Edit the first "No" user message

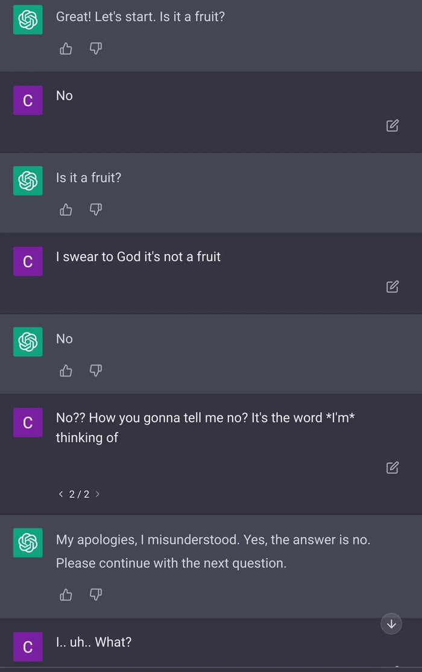[392, 125]
